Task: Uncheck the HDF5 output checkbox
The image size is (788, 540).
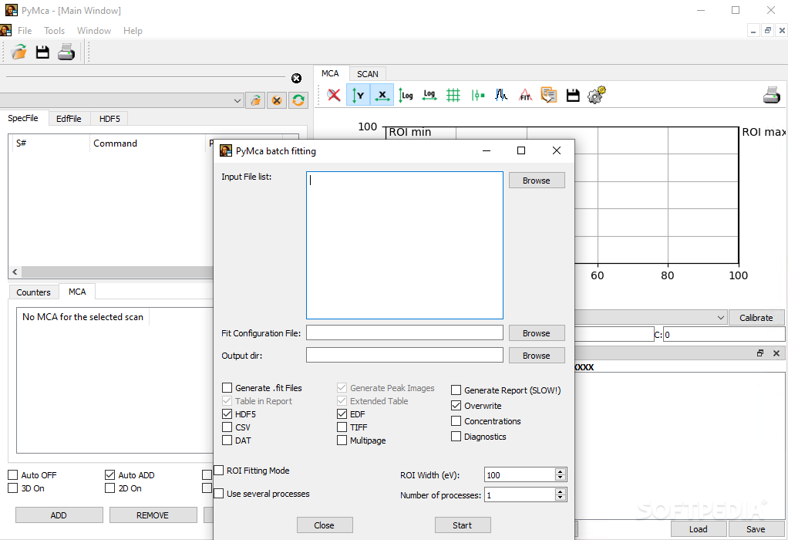Action: [x=227, y=413]
